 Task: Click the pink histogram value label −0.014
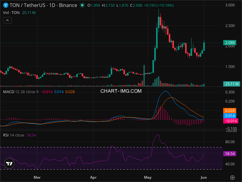(231, 121)
